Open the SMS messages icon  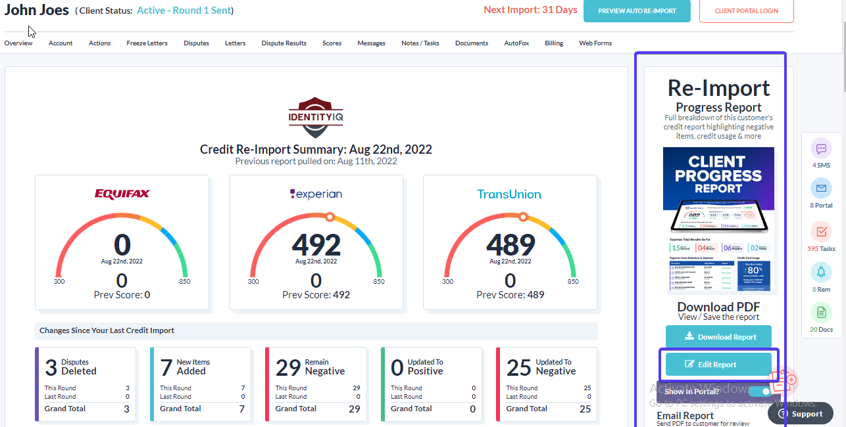pos(821,149)
